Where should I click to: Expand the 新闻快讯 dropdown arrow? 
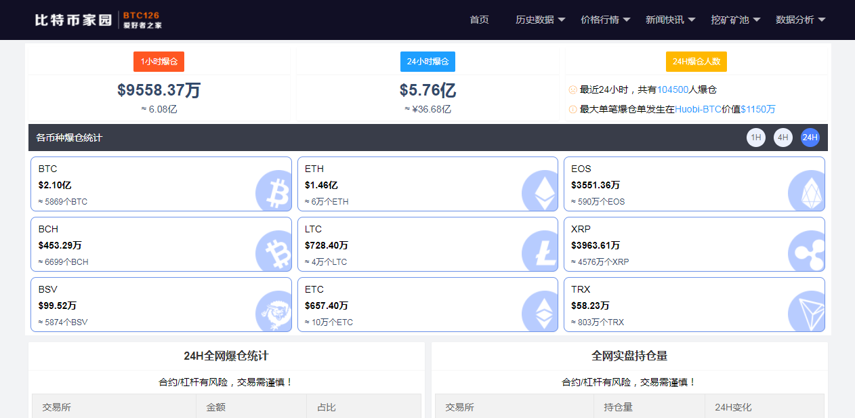pyautogui.click(x=692, y=20)
